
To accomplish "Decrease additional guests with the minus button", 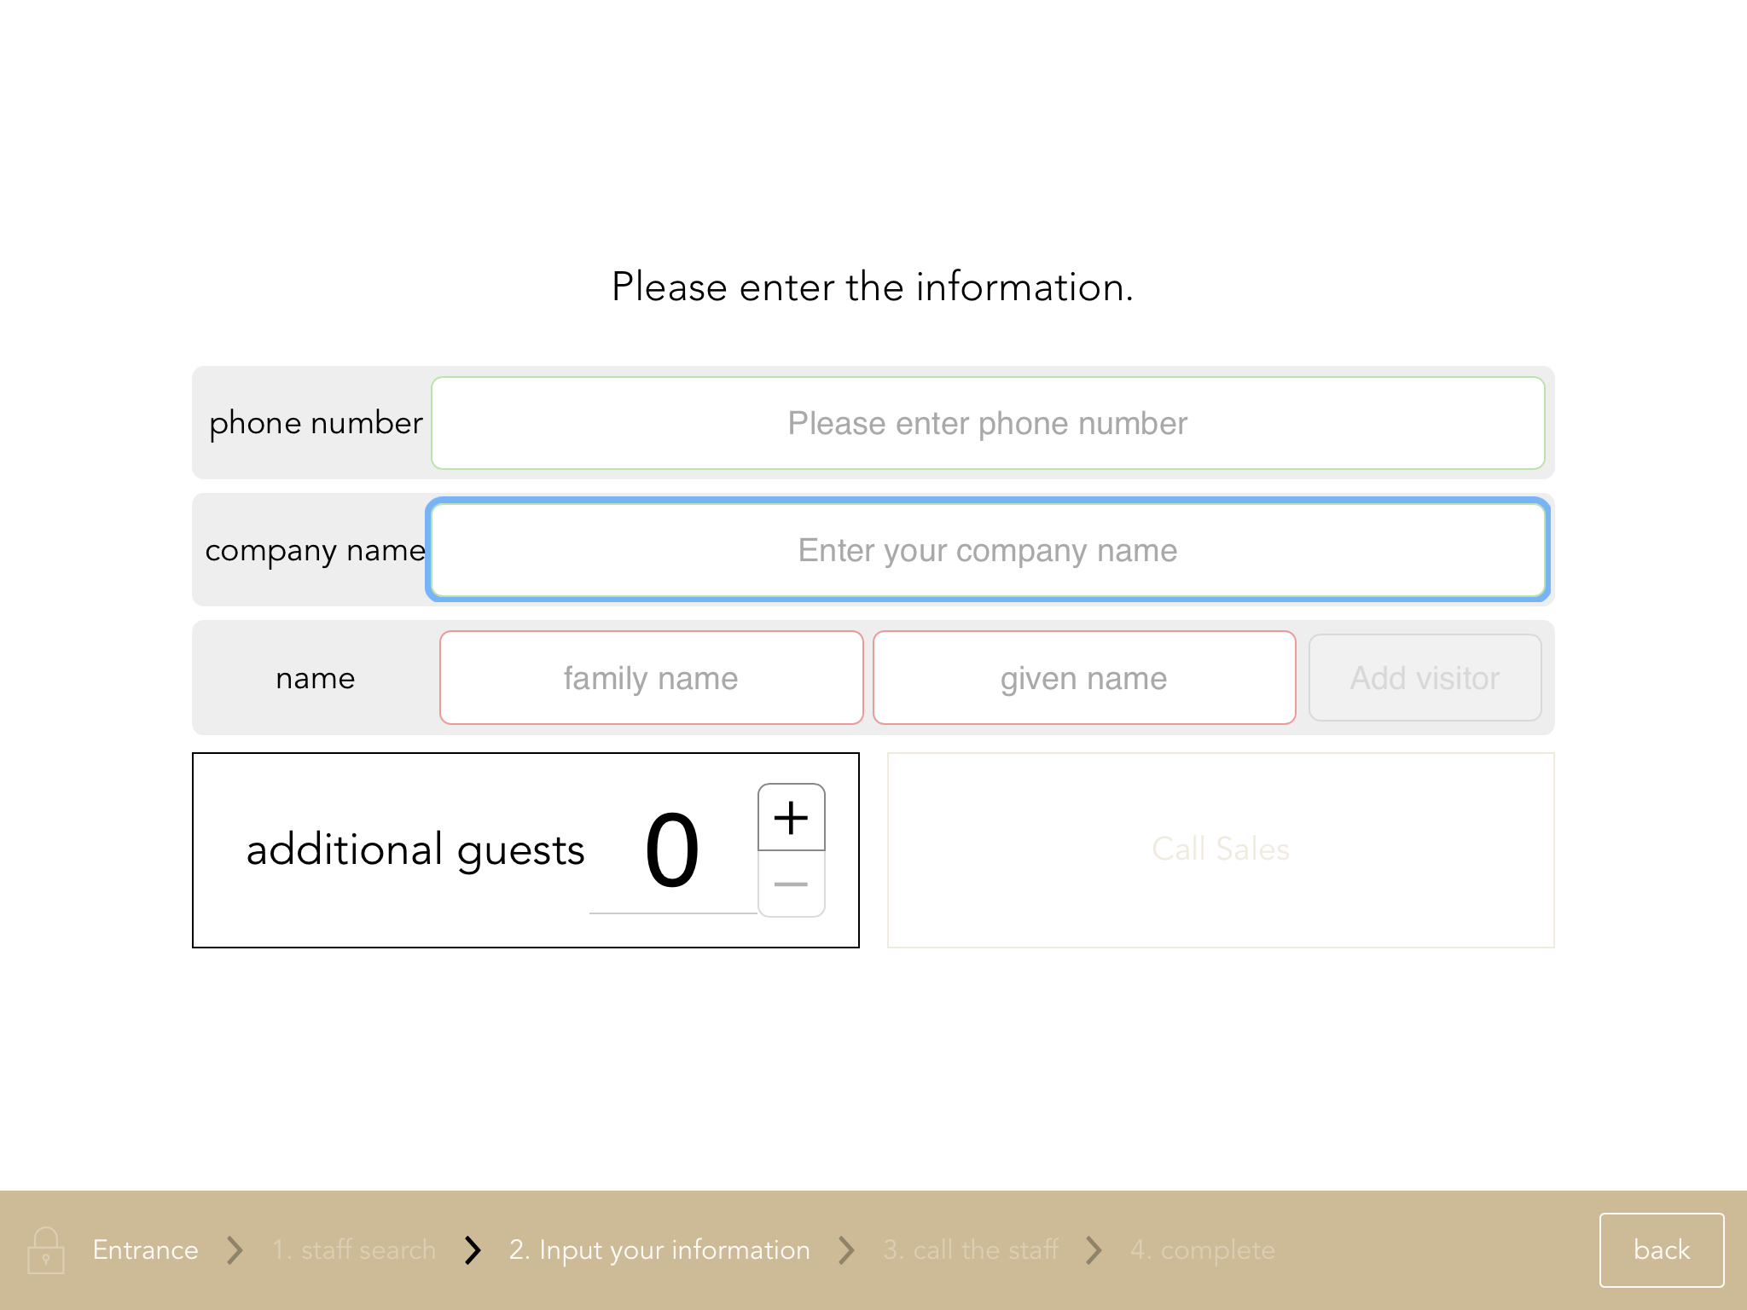I will (791, 884).
